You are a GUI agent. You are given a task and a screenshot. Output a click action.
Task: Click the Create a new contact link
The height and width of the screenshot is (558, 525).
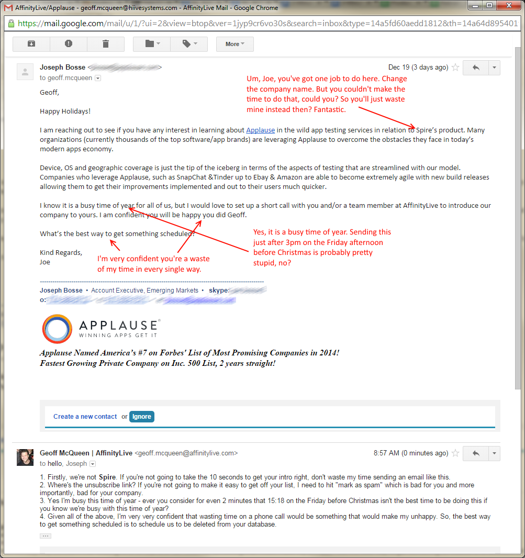pyautogui.click(x=85, y=417)
